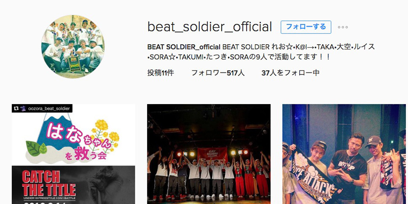The image size is (408, 204).
Task: Open the round profile picture
Action: [73, 46]
